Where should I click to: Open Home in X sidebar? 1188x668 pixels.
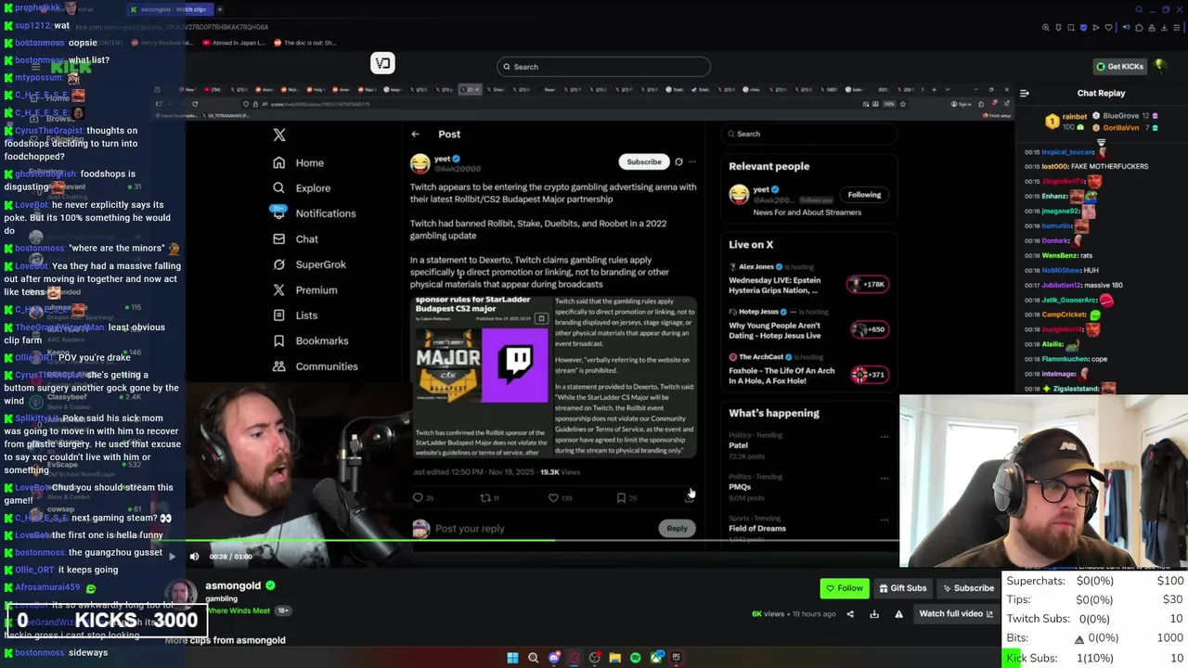pos(299,162)
